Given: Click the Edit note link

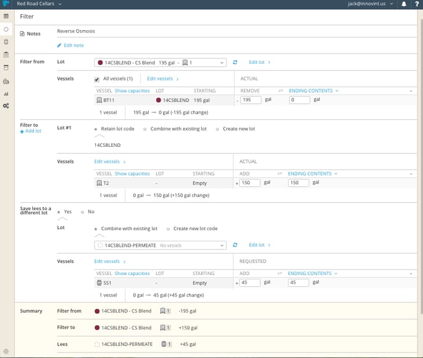Looking at the screenshot, I should 74,45.
